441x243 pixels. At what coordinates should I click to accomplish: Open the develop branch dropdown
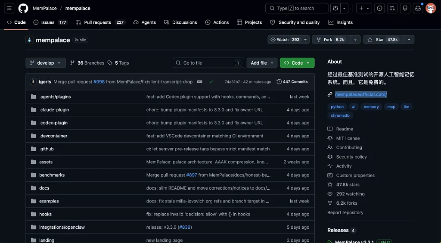click(46, 63)
